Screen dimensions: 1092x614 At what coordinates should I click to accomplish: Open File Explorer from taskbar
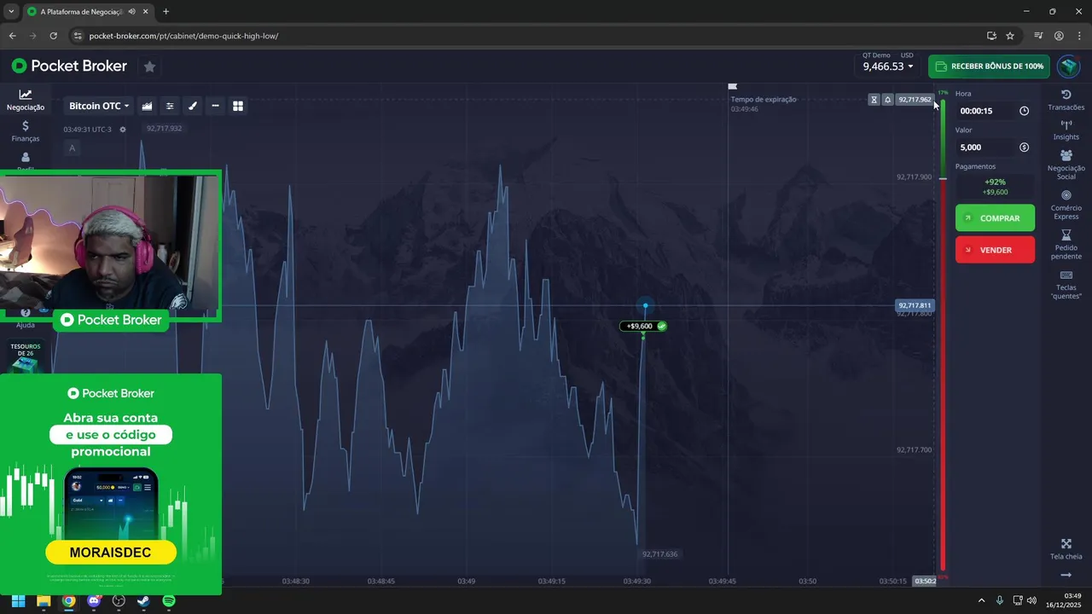tap(44, 600)
